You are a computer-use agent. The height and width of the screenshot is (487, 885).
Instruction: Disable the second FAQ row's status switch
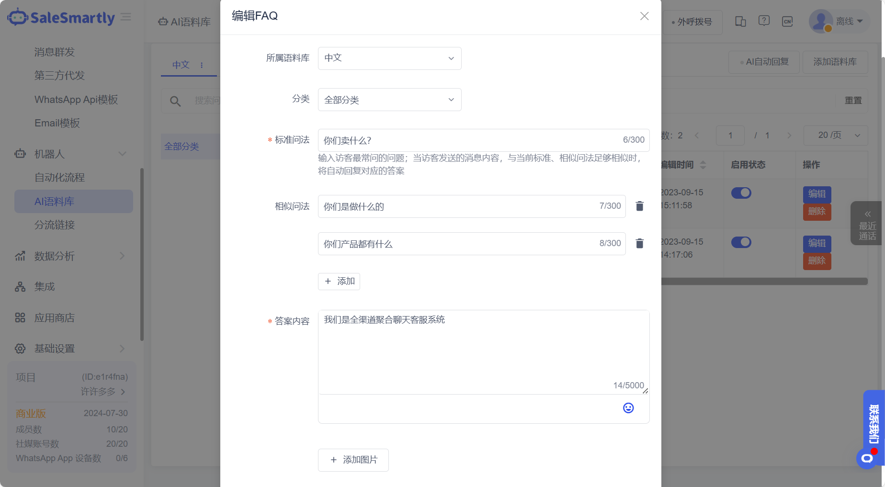741,242
